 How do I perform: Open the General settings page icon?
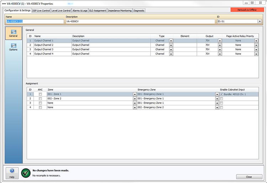[x=14, y=33]
